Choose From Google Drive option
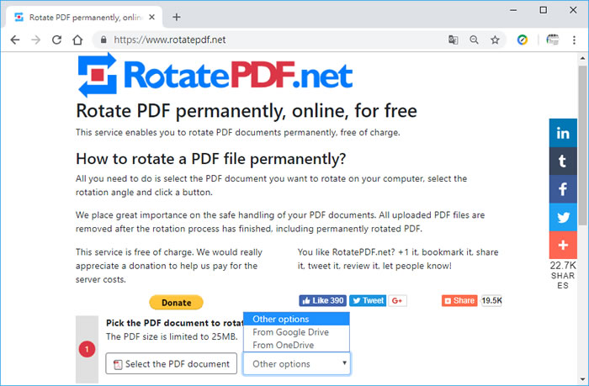Image resolution: width=589 pixels, height=386 pixels. pos(290,332)
